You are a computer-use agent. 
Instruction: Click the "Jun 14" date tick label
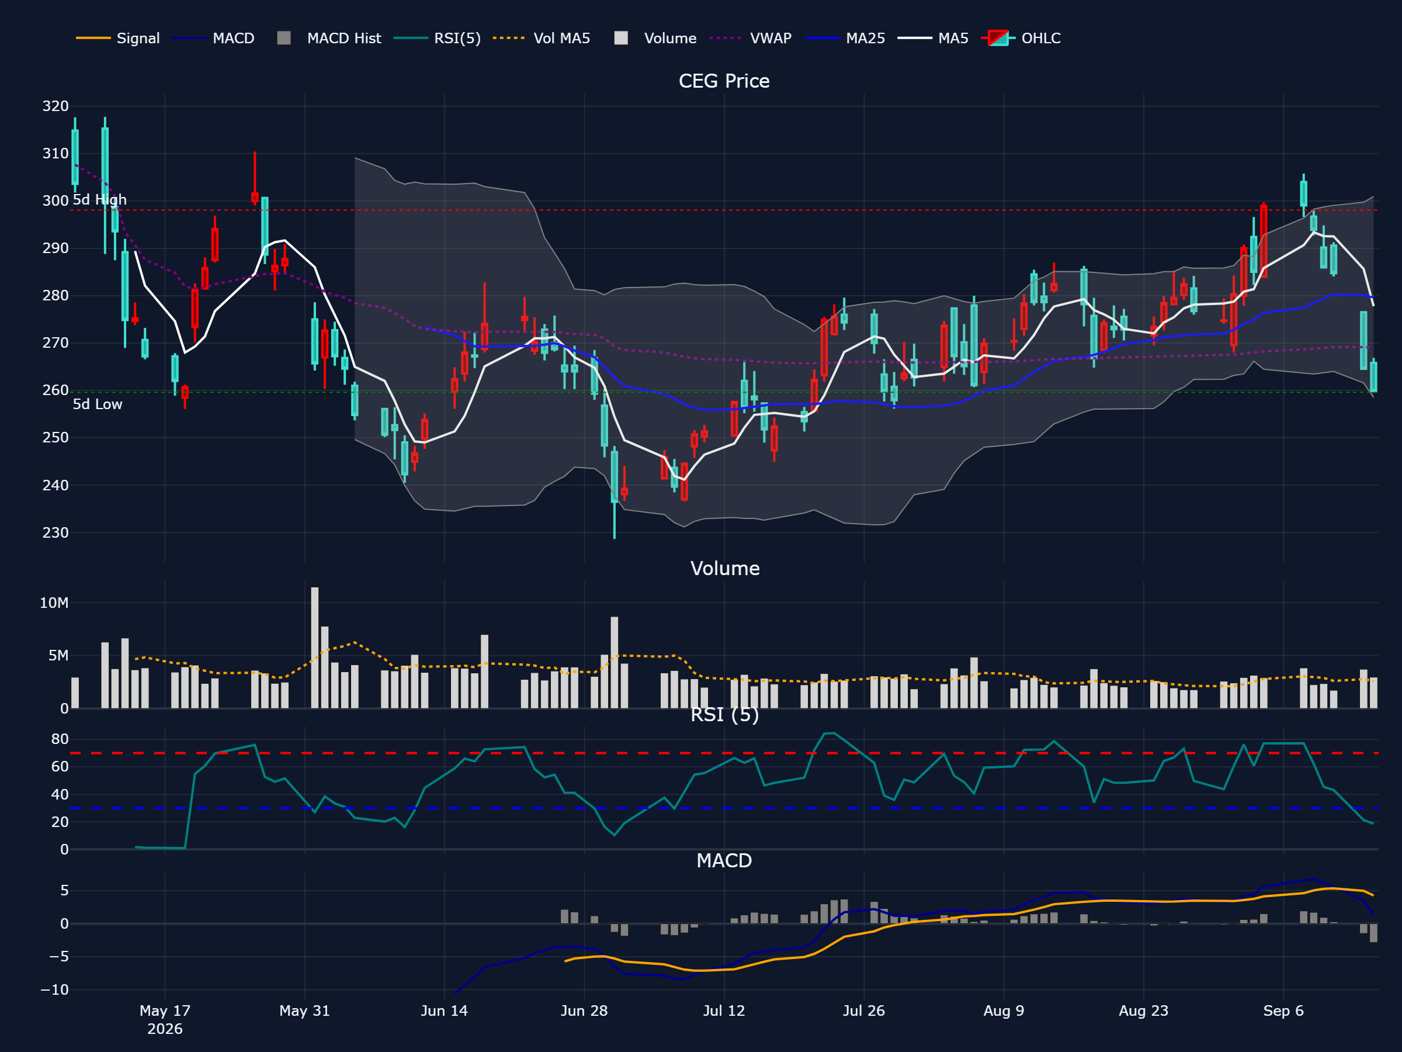pos(445,1011)
